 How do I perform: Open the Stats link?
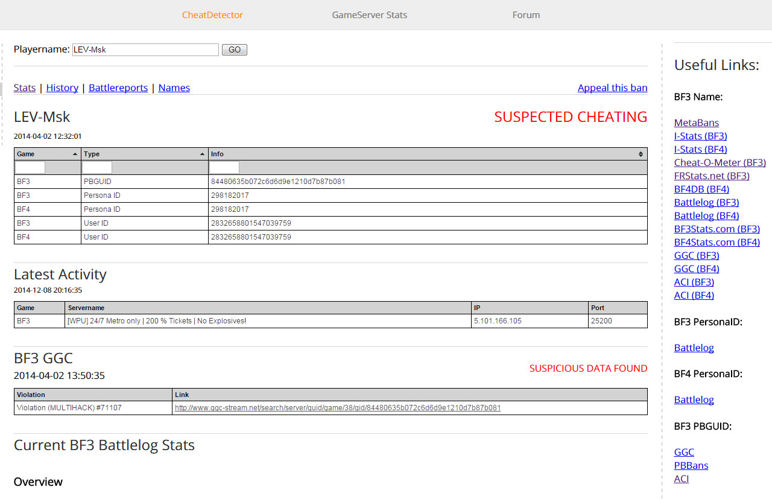pos(25,87)
